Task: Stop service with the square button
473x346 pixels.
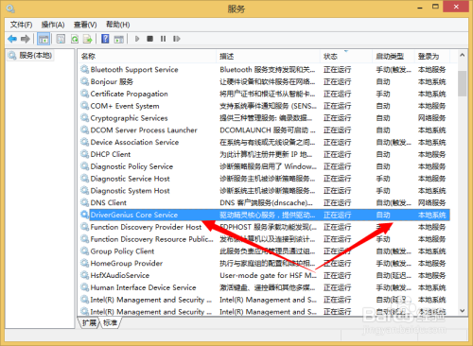Action: click(x=150, y=39)
